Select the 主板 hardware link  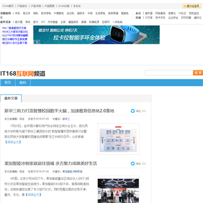click(x=63, y=22)
